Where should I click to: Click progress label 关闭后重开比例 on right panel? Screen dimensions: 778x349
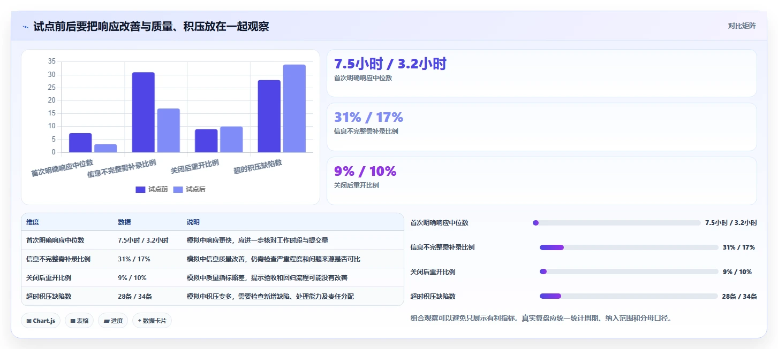pos(433,272)
